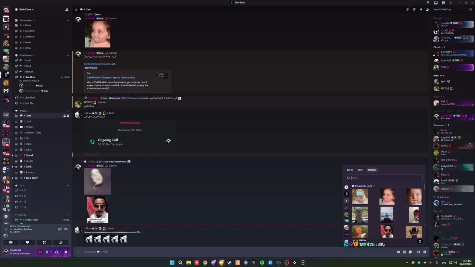Open settings gear on Chat channel row
475x267 pixels.
(x=68, y=116)
